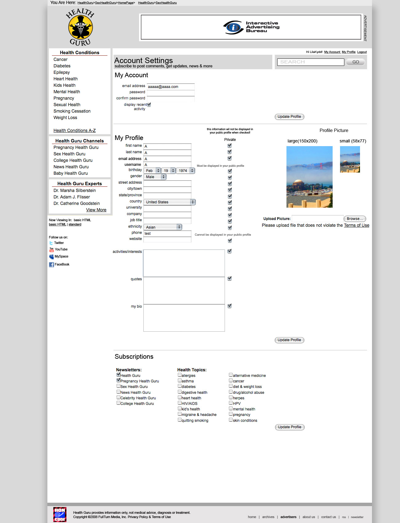Click the Interactive Advertising Bureau banner
The width and height of the screenshot is (400, 523).
[251, 27]
